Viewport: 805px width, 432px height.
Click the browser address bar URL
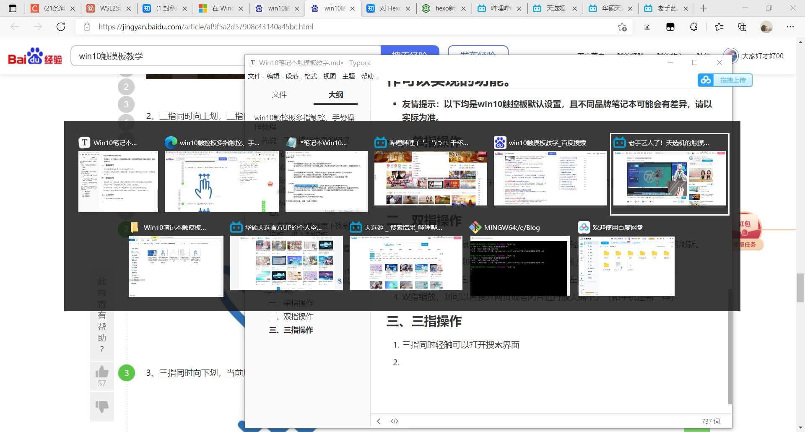click(x=206, y=27)
